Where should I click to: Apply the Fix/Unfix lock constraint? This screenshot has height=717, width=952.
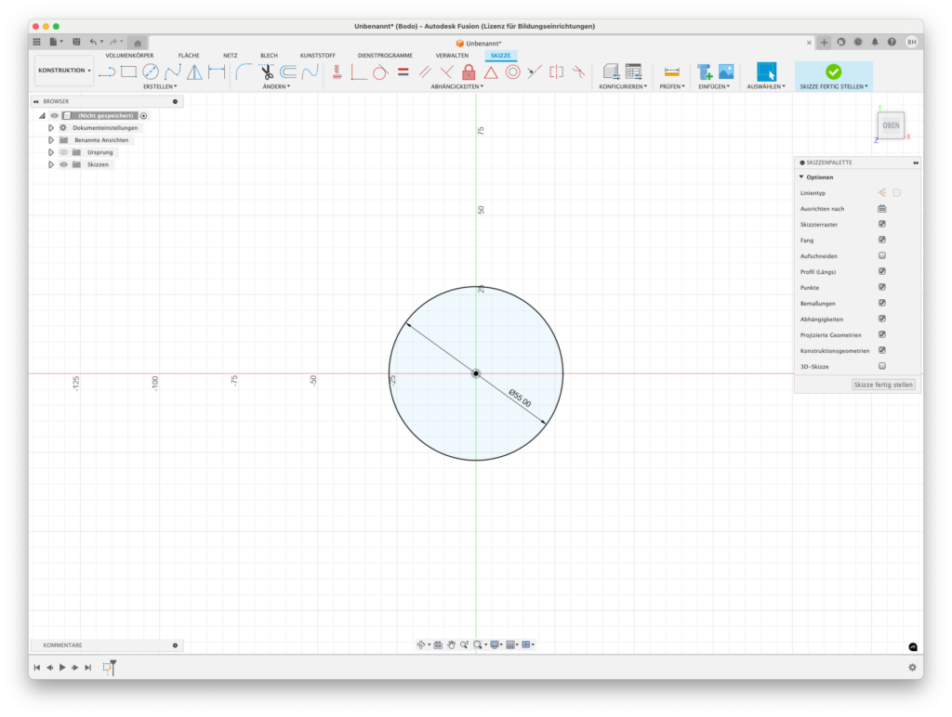469,72
